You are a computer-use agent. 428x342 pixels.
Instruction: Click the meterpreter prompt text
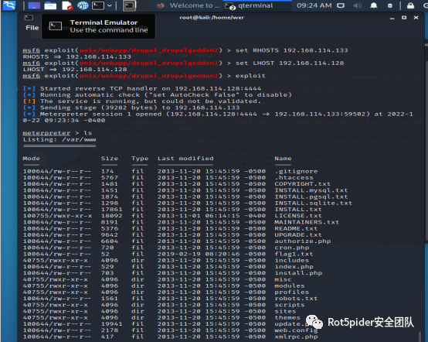[x=46, y=133]
